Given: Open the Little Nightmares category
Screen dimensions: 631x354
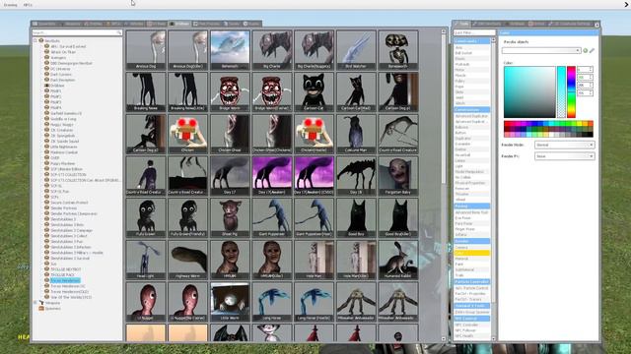Looking at the screenshot, I should click(64, 147).
